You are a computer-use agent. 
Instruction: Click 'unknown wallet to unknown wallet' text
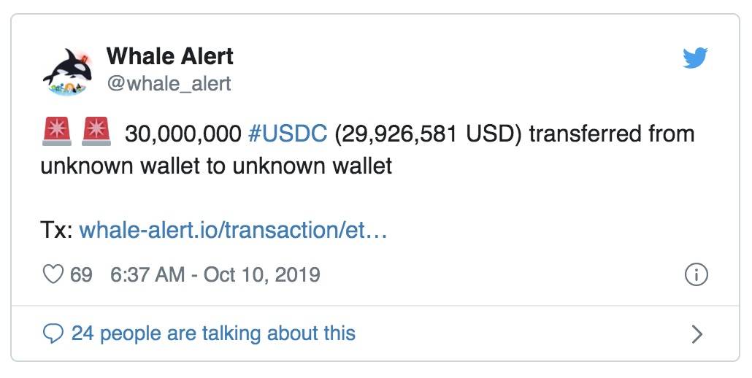click(x=216, y=166)
